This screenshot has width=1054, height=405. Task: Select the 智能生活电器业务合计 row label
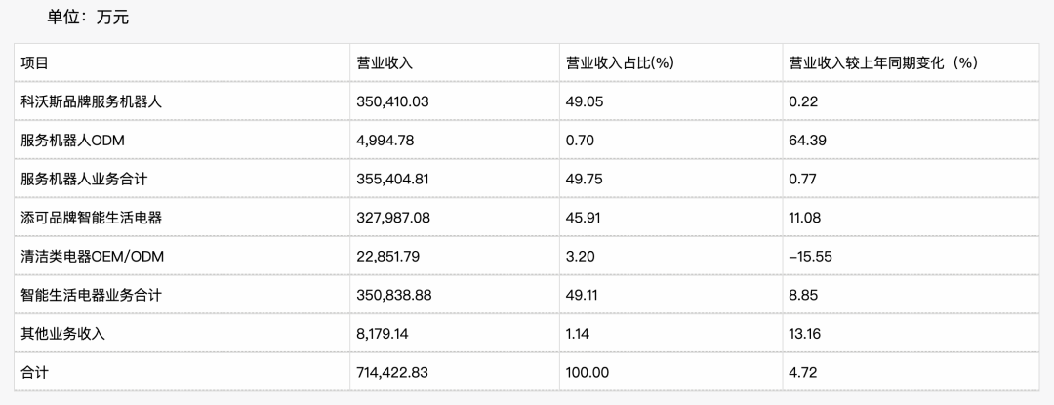[91, 295]
